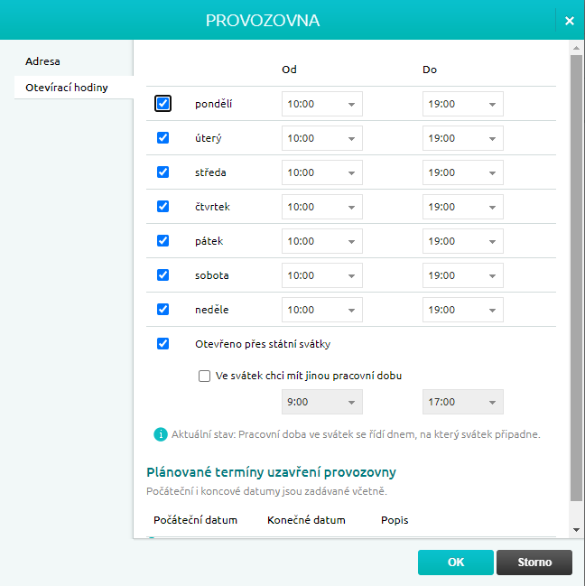585x586 pixels.
Task: Expand the středa Do time dropdown
Action: pyautogui.click(x=462, y=172)
